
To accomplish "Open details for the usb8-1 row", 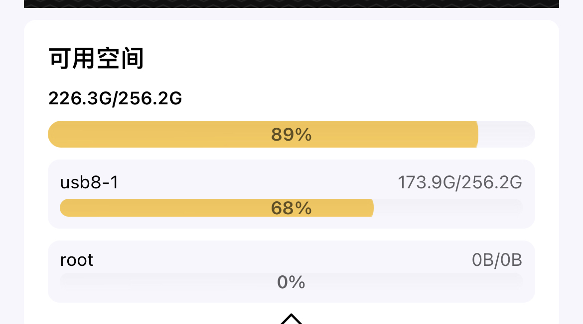I will coord(291,194).
